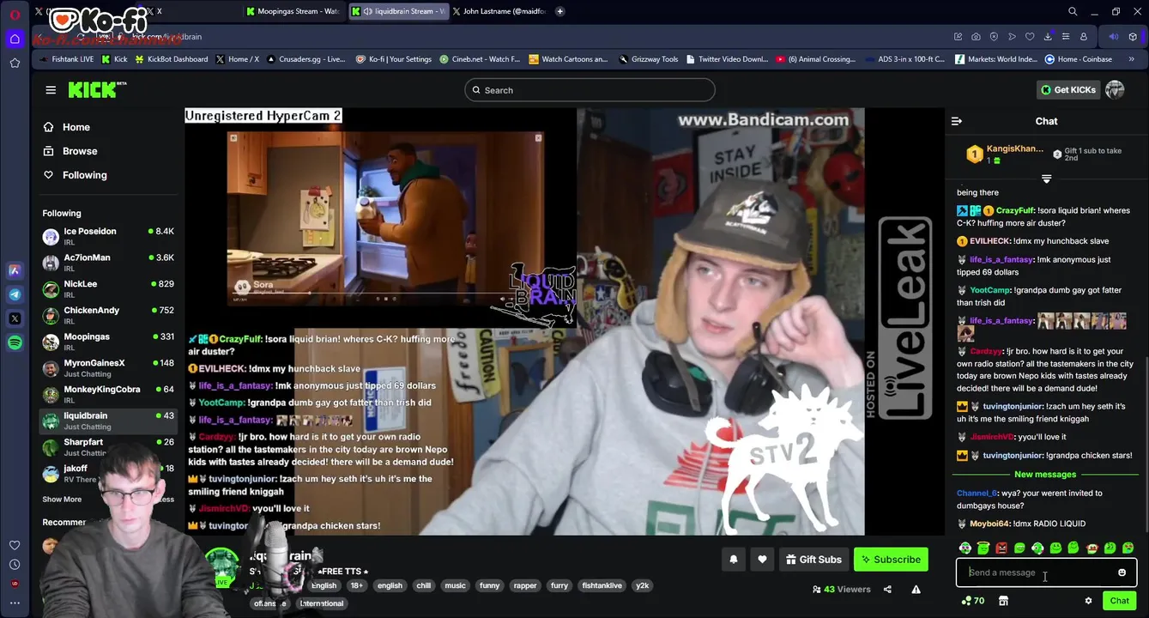
Task: Expand the bookmarks overflow chevron
Action: tap(1132, 59)
